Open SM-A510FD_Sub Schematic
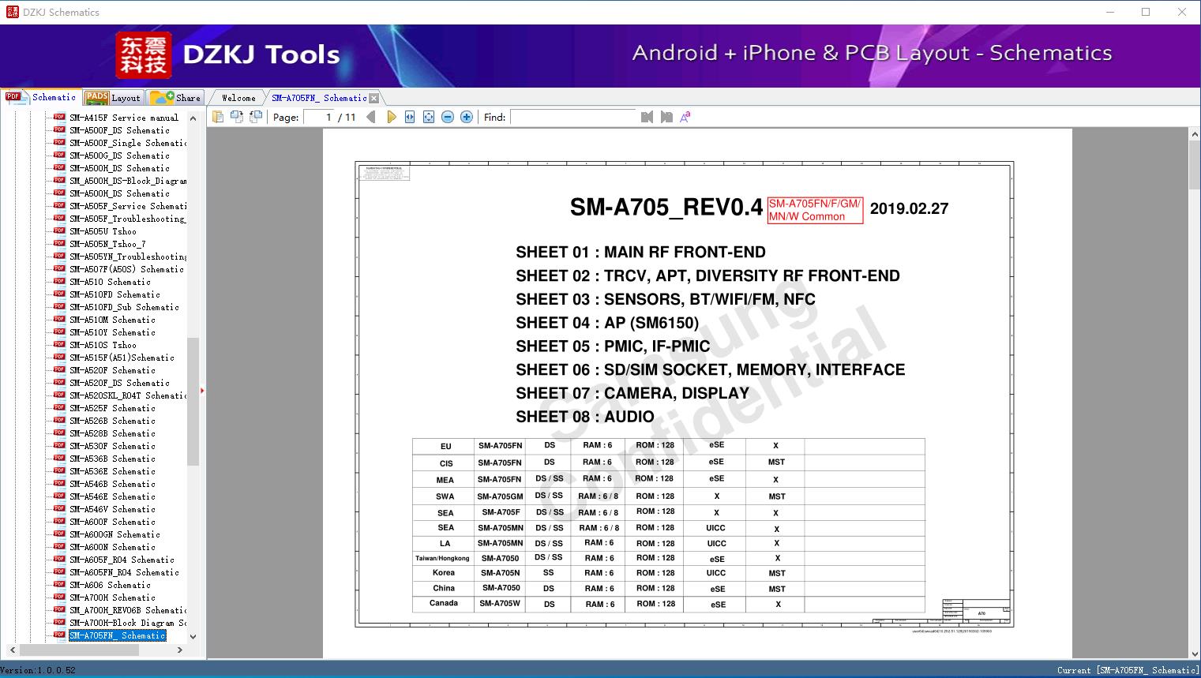 124,307
